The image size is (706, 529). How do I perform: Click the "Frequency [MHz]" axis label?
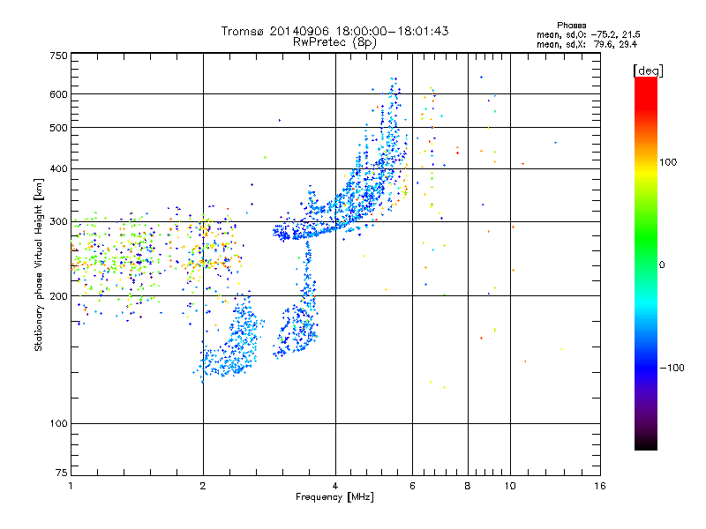[x=334, y=497]
